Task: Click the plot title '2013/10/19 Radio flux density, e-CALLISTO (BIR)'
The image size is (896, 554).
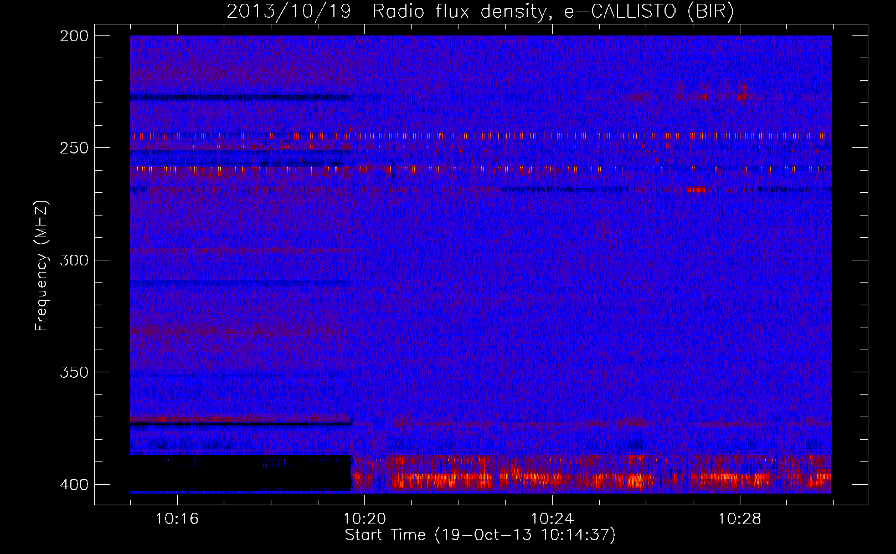Action: (x=480, y=12)
